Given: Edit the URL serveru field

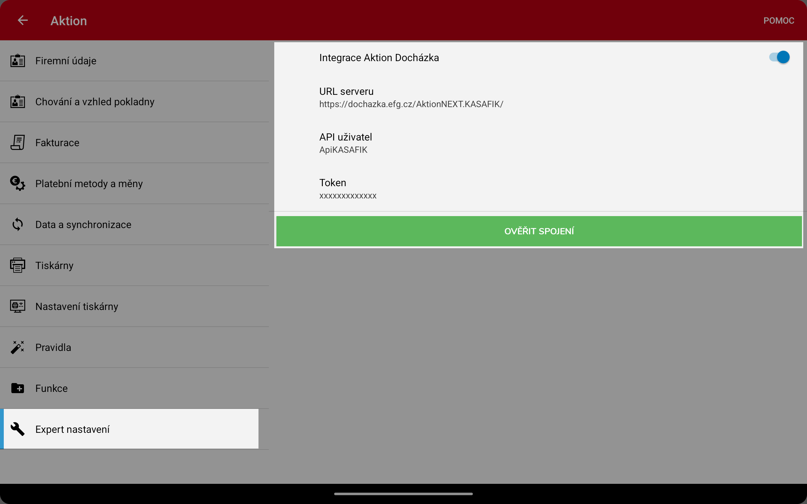Looking at the screenshot, I should click(x=538, y=97).
